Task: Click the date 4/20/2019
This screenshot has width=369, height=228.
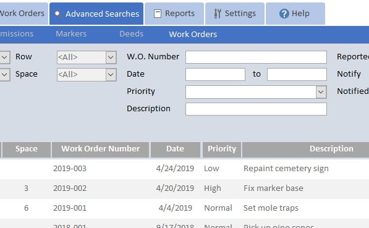Action: [175, 188]
